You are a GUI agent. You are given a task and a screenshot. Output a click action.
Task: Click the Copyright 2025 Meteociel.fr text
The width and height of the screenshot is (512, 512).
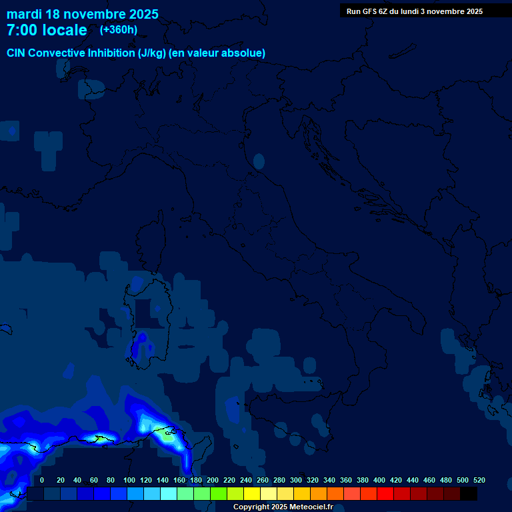[283, 507]
